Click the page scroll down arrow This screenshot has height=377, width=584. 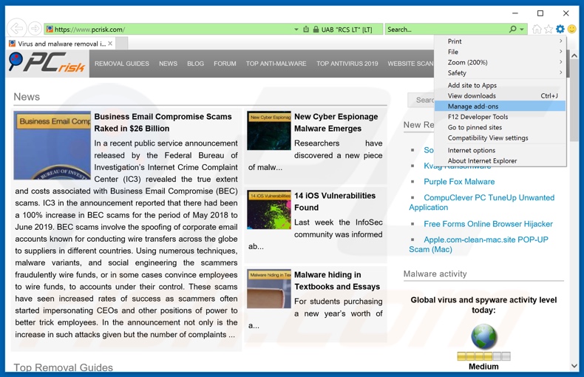point(574,366)
